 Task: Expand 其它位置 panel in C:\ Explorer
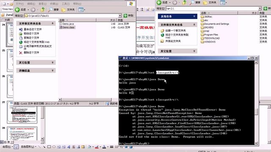click(x=194, y=51)
